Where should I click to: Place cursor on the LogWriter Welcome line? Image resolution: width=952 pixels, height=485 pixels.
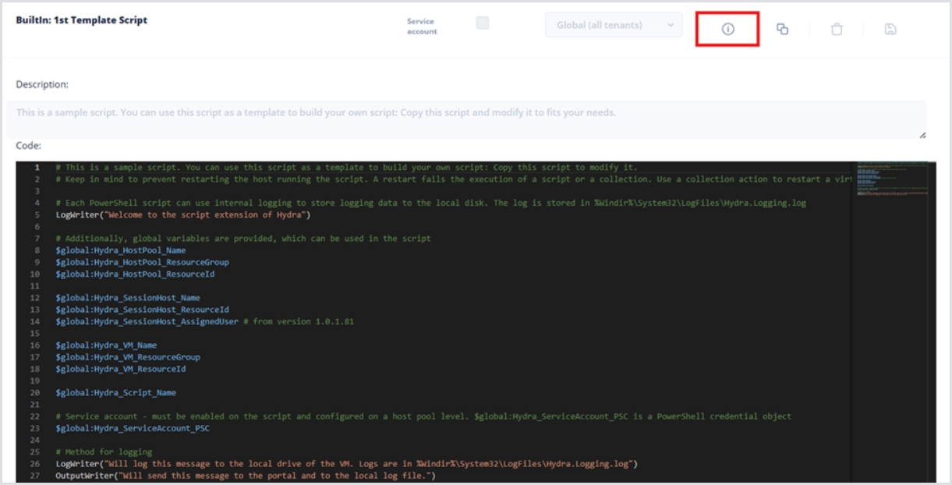coord(182,214)
